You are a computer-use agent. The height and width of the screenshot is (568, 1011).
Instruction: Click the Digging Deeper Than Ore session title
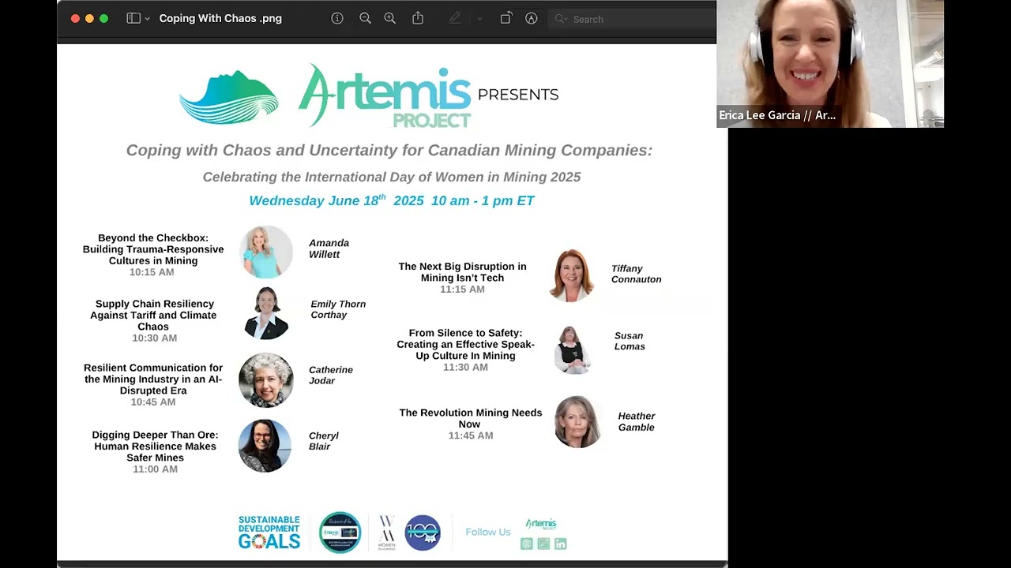155,446
